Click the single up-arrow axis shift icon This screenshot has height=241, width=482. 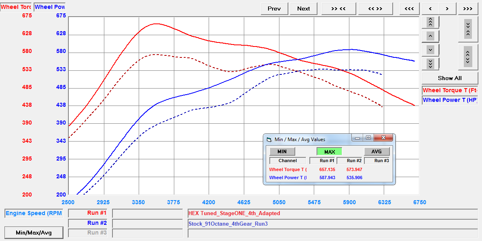click(x=430, y=36)
